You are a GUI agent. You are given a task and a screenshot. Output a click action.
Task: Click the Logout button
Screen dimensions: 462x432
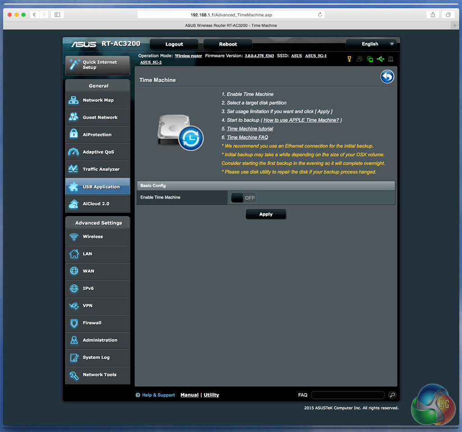[174, 44]
